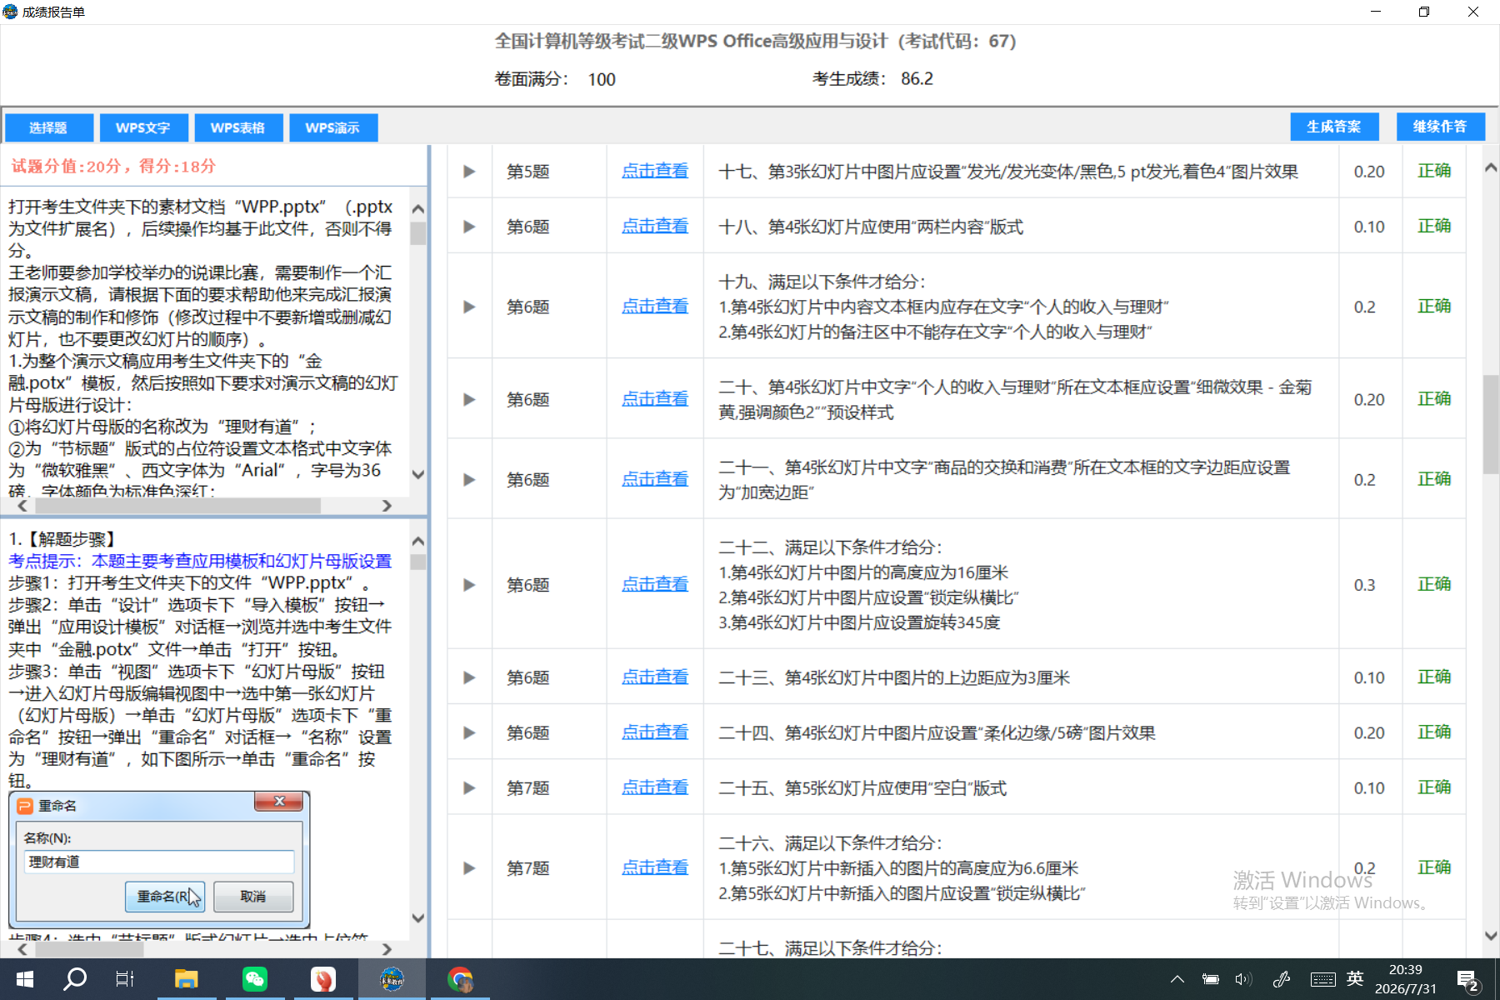Click the 继续作答 button

(x=1441, y=127)
